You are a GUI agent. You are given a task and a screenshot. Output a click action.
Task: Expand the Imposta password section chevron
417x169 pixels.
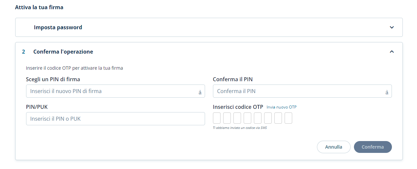click(x=392, y=27)
